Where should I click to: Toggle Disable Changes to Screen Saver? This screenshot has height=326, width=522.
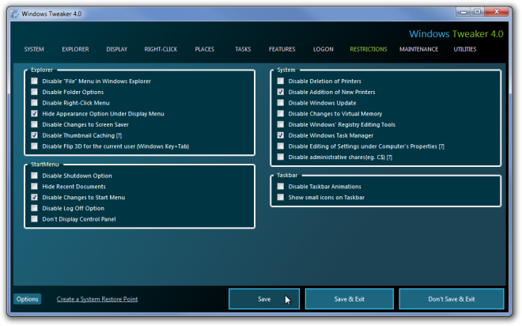34,124
